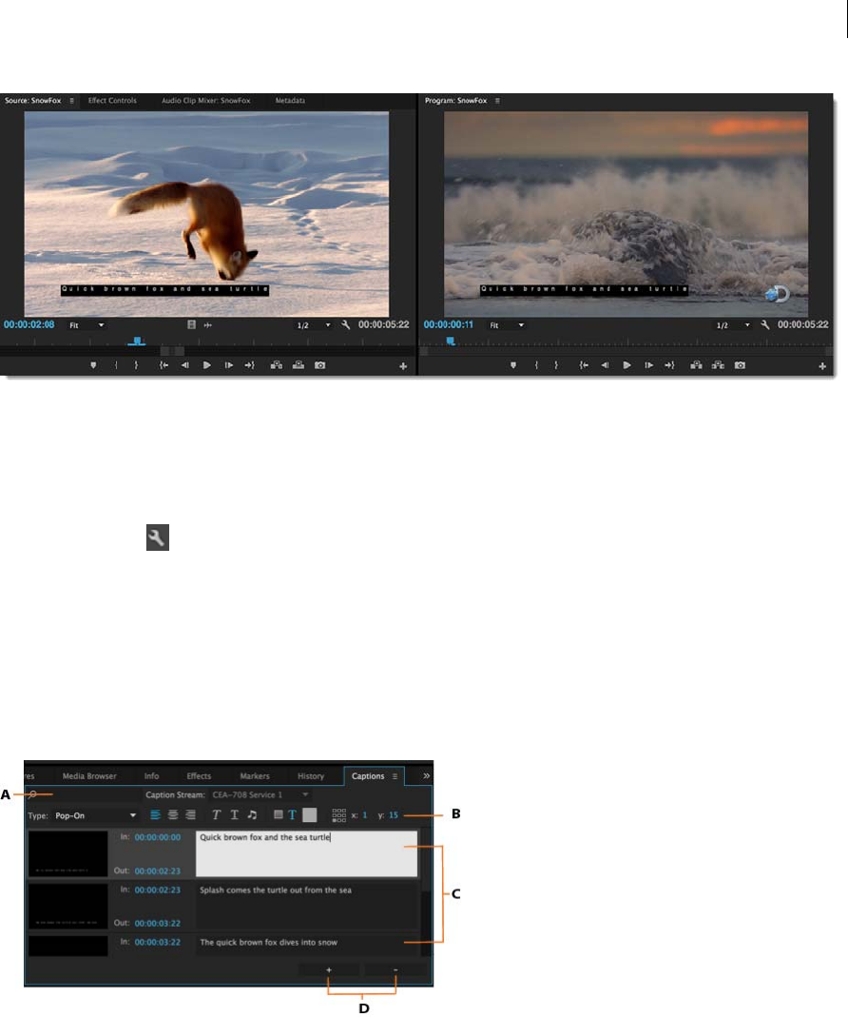
Task: Toggle center-align caption text
Action: tap(173, 814)
